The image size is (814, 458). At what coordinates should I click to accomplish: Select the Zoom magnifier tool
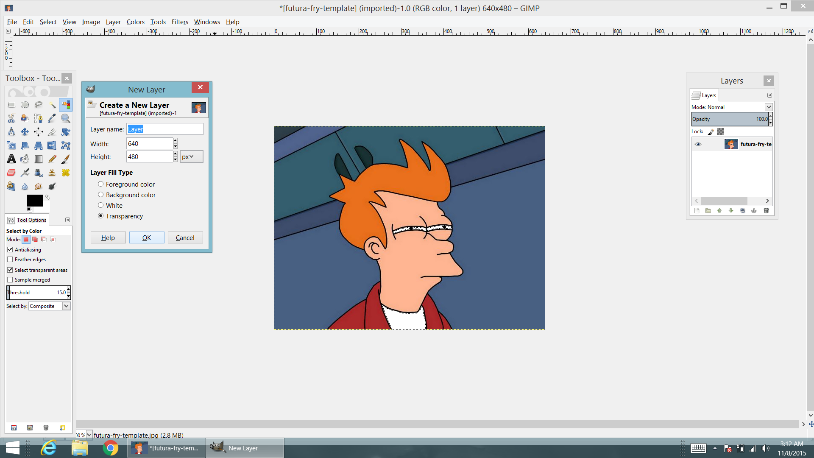tap(66, 118)
